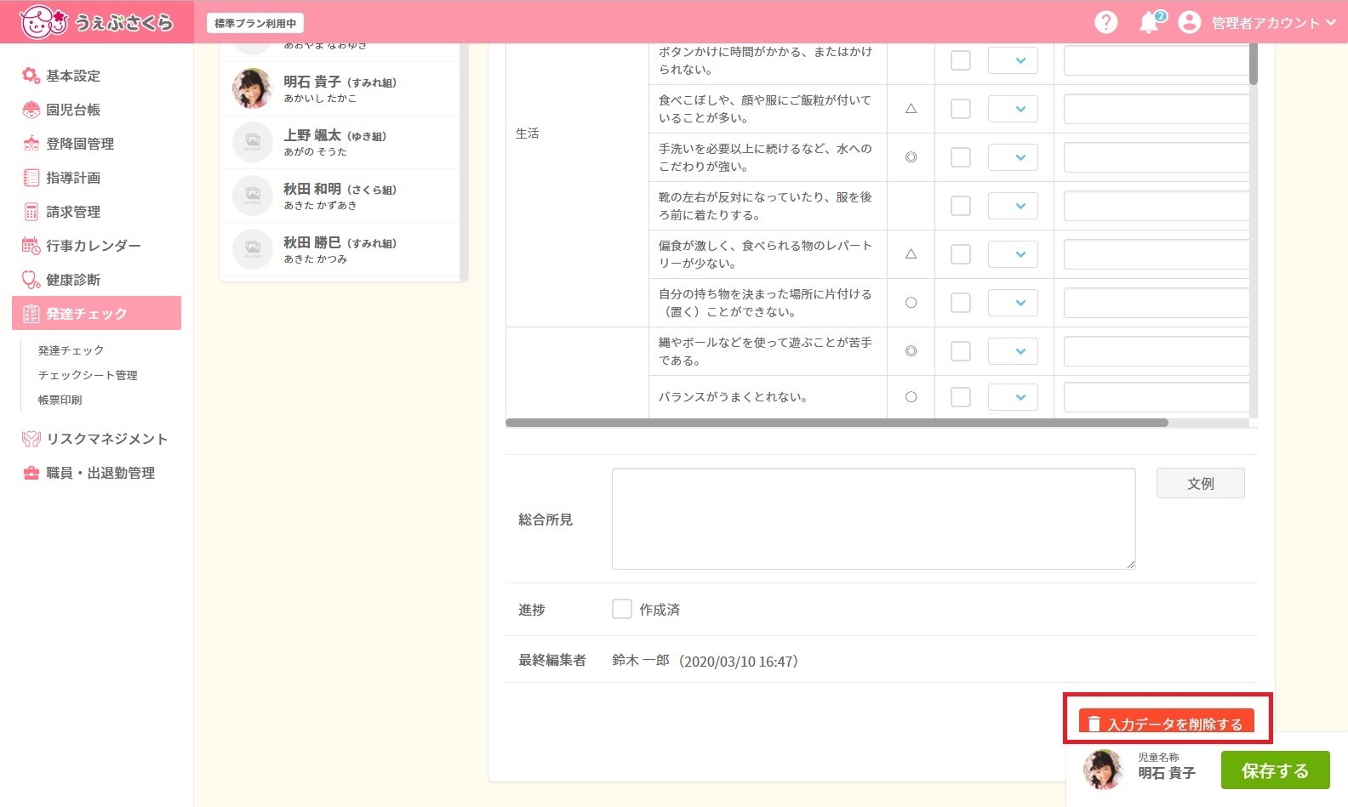The width and height of the screenshot is (1348, 807).
Task: Open dropdown in ボタンかけに時間がかかる row
Action: 1013,60
